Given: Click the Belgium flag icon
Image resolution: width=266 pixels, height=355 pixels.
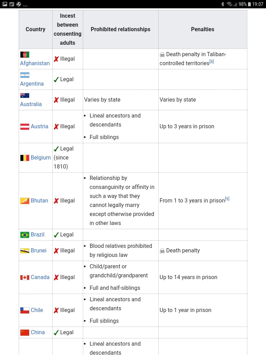Looking at the screenshot, I should [25, 158].
